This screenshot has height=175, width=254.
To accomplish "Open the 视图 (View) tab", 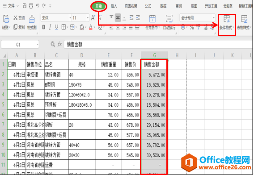I will pos(194,6).
